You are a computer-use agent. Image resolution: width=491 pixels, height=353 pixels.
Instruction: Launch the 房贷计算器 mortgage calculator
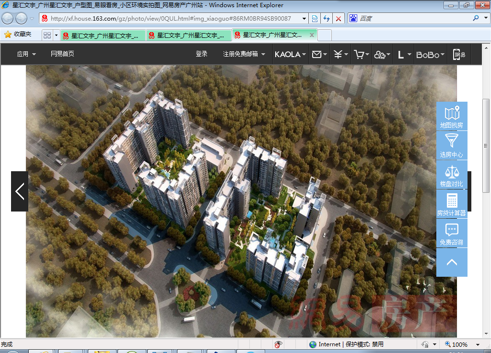[451, 204]
